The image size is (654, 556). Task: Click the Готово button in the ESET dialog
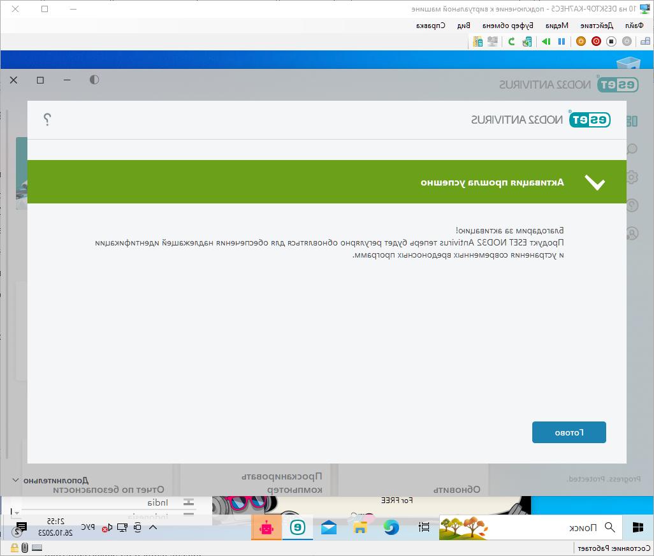pos(569,432)
